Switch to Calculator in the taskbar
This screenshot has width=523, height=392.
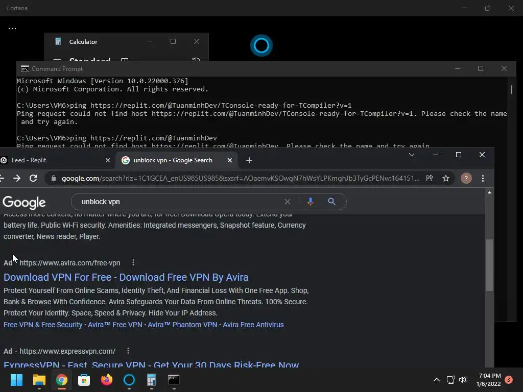(x=151, y=380)
